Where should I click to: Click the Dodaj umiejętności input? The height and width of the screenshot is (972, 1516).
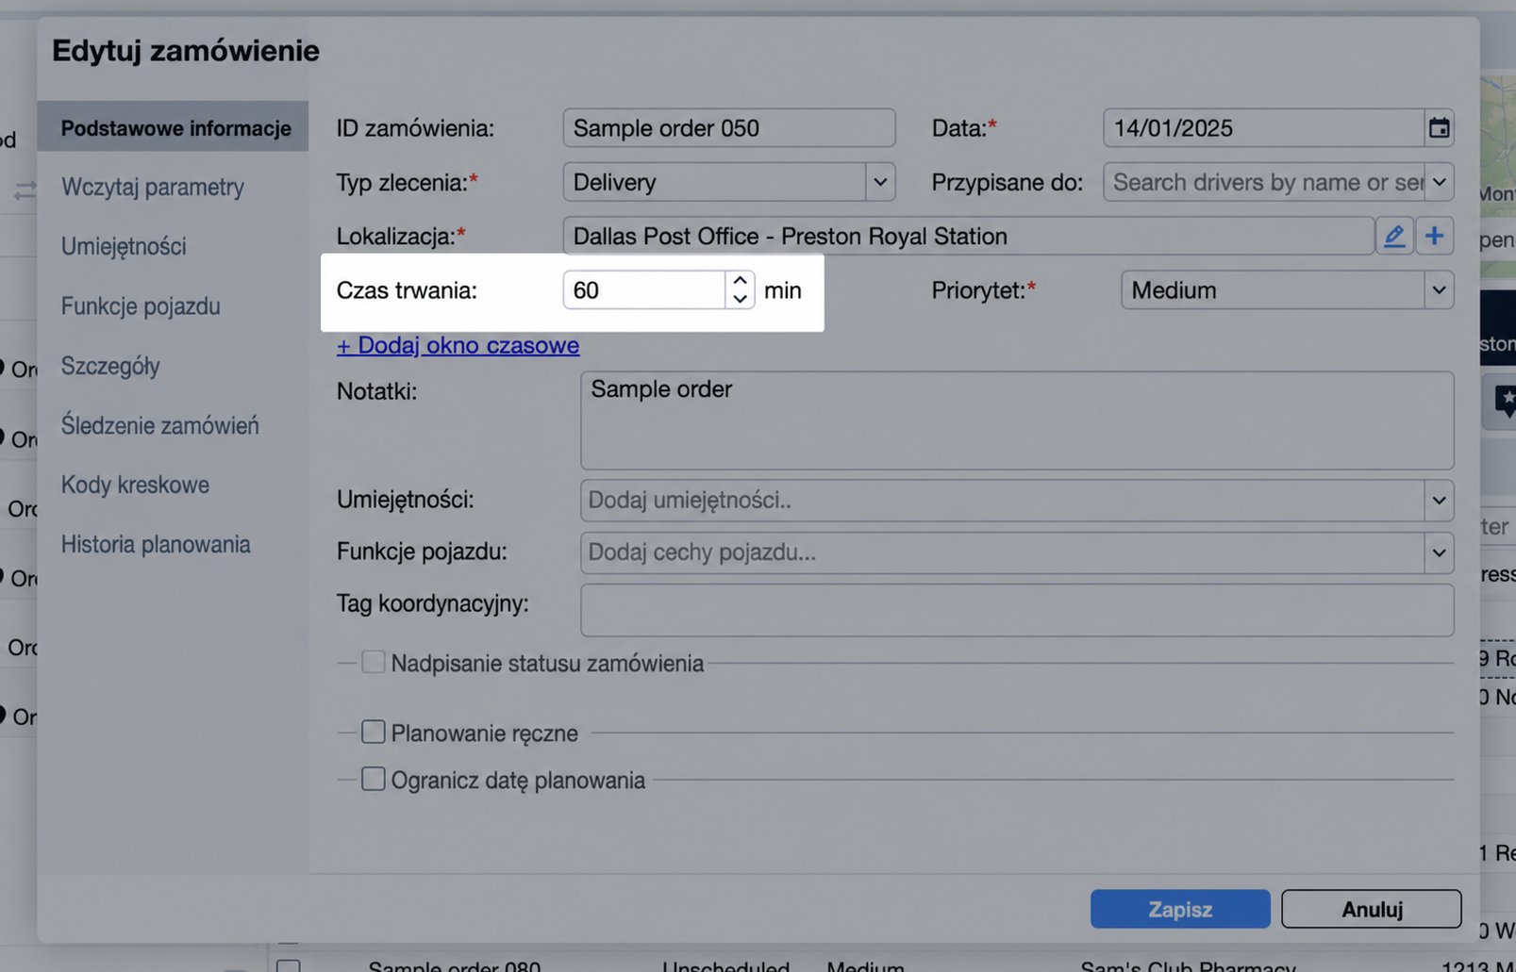pyautogui.click(x=1003, y=501)
